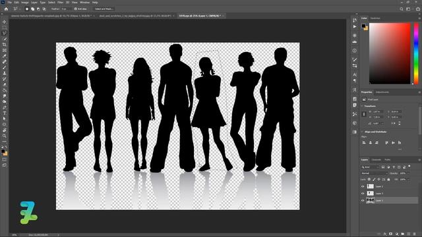Viewport: 422px width, 237px height.
Task: Select the Eyedropper tool
Action: click(5, 56)
